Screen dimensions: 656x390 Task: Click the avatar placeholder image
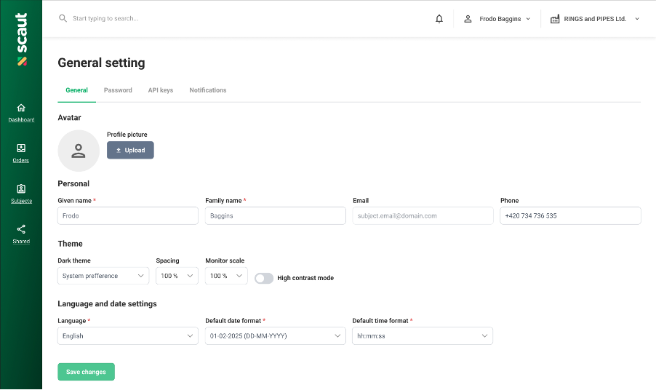point(79,151)
